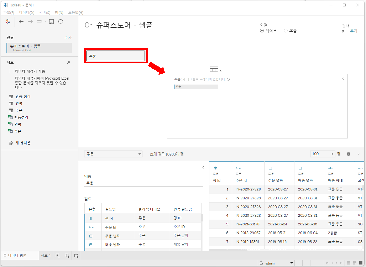Open the 파일(F) menu
Image resolution: width=366 pixels, height=267 pixels.
click(x=9, y=13)
